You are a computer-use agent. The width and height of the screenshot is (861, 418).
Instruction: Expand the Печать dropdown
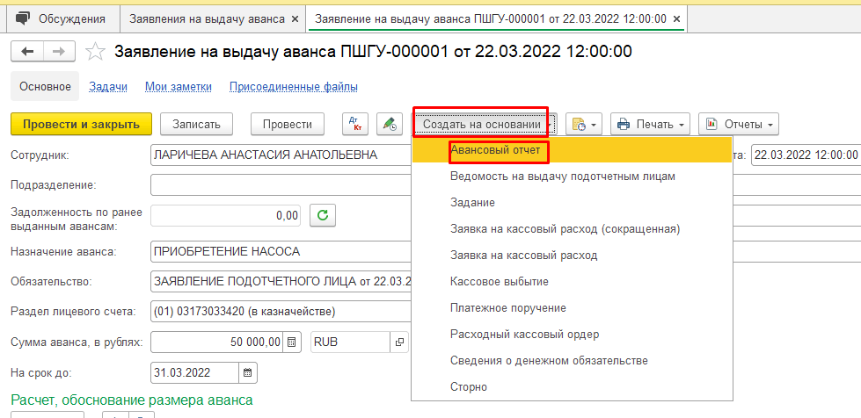pos(650,124)
